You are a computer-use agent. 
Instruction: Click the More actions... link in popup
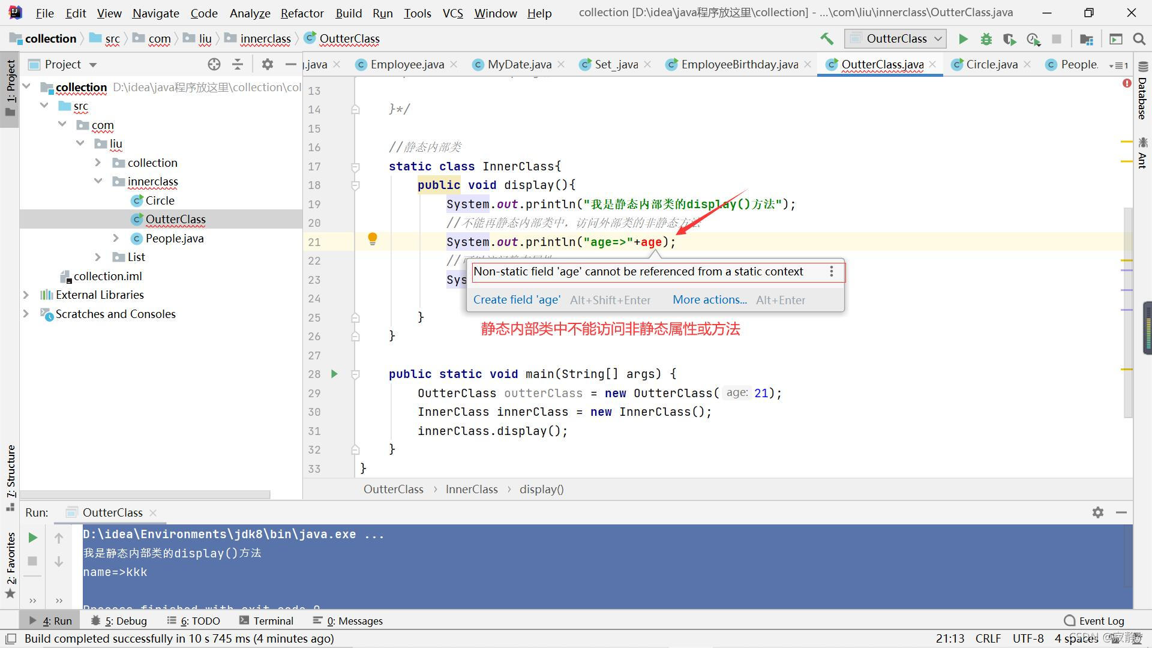pos(709,300)
